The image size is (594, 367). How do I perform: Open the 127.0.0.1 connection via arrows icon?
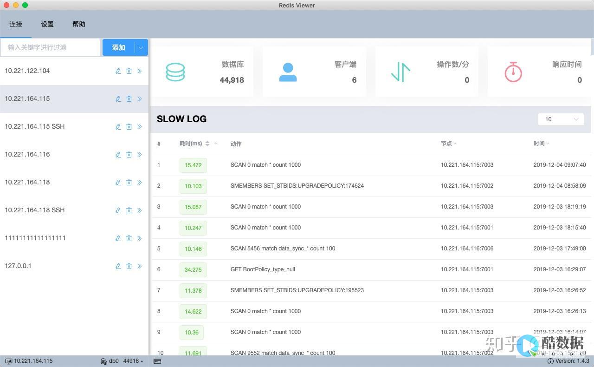[140, 266]
